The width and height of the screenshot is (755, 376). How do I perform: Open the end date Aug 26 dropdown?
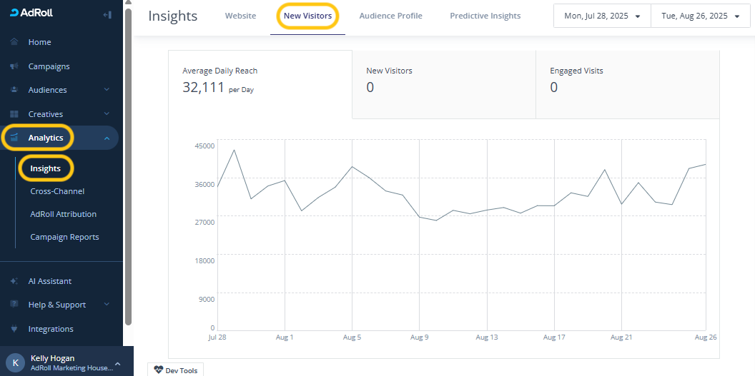pyautogui.click(x=700, y=16)
